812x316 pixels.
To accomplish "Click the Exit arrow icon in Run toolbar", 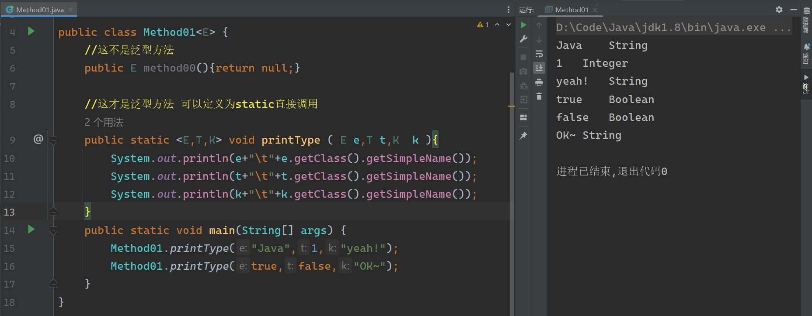I will 523,100.
